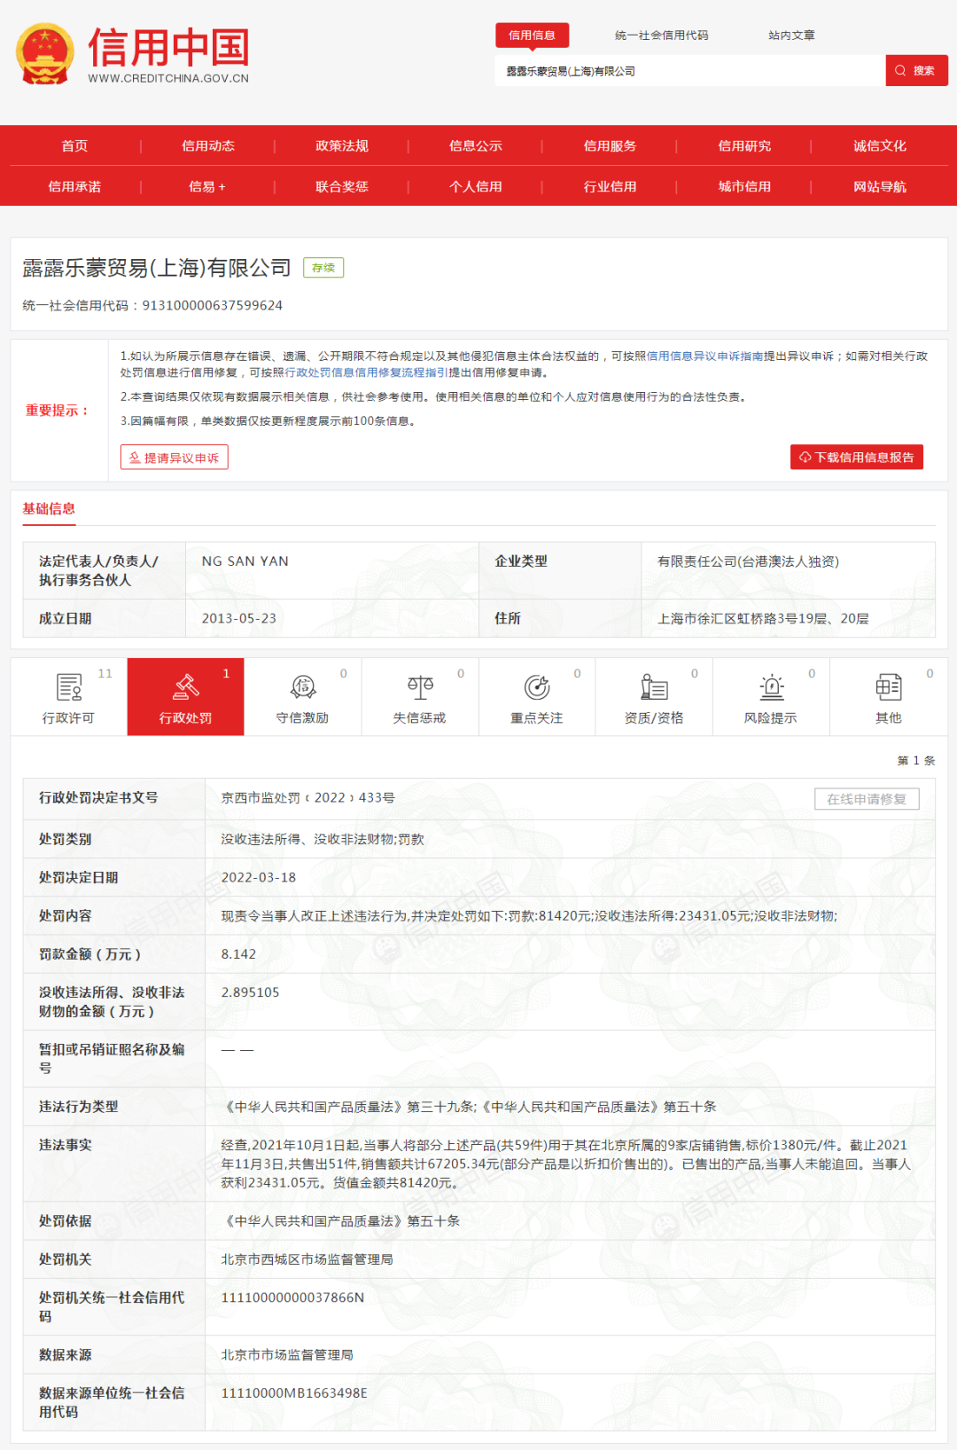Select the 行政处罚 gavel icon
Image resolution: width=957 pixels, height=1450 pixels.
pyautogui.click(x=185, y=687)
